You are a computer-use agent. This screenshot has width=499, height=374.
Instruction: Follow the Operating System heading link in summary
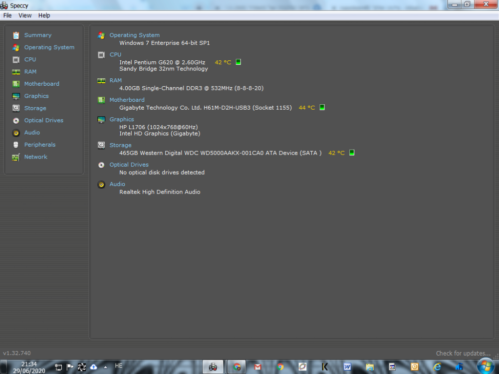click(x=135, y=35)
